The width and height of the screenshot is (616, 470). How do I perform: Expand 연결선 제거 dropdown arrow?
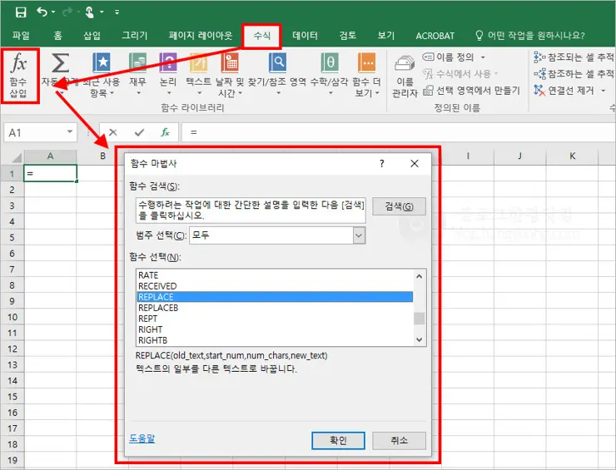coord(604,91)
